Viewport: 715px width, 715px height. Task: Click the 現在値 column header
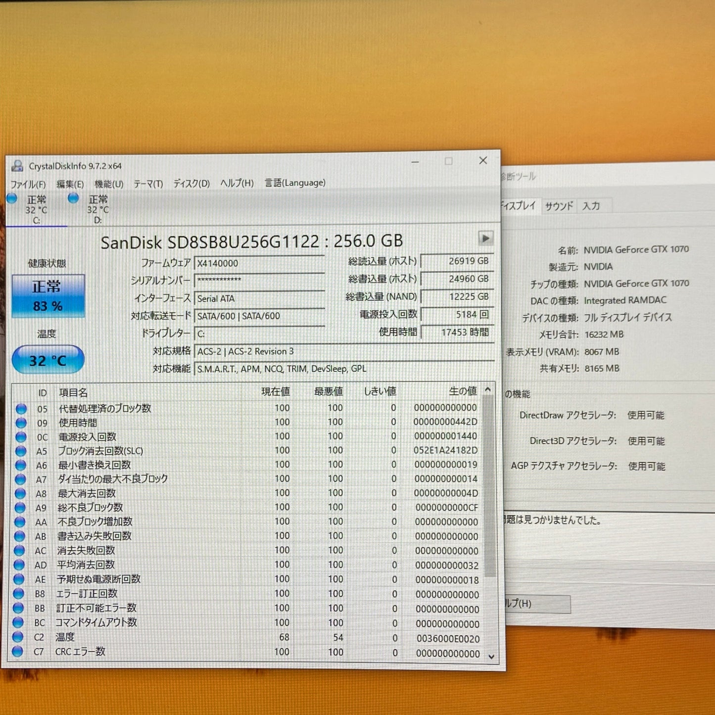coord(276,392)
